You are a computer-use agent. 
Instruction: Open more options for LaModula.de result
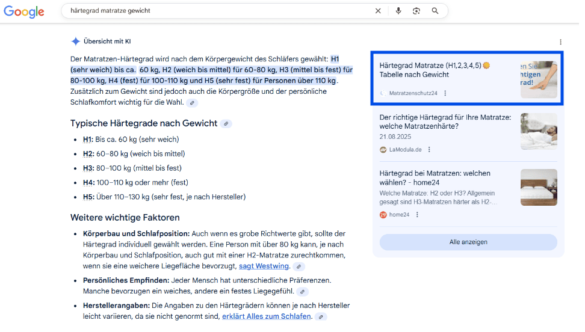coord(429,150)
